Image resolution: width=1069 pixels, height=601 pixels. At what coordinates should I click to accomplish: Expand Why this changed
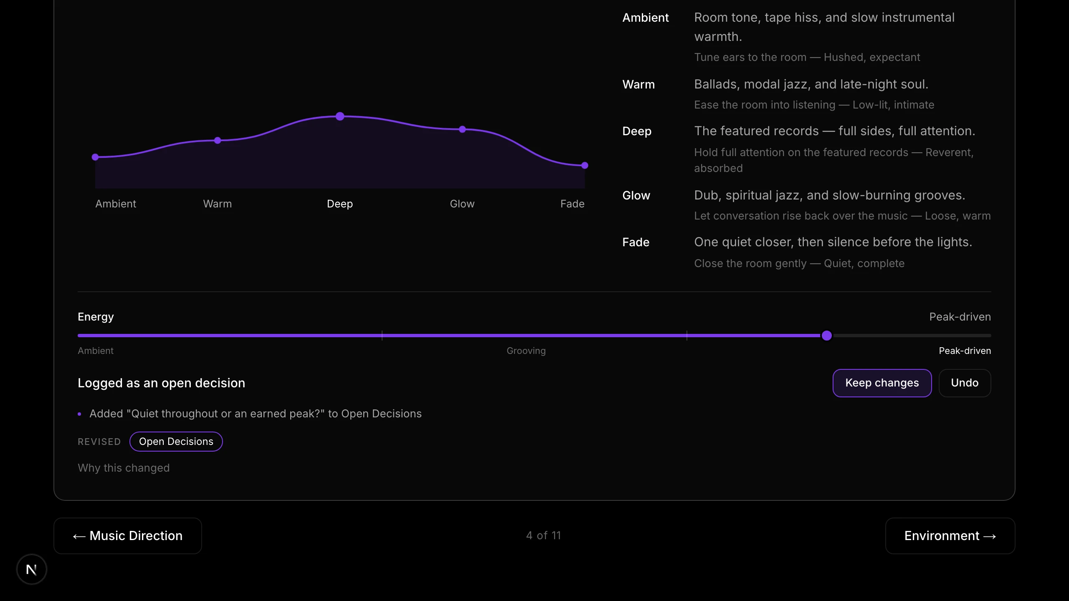[x=124, y=468]
